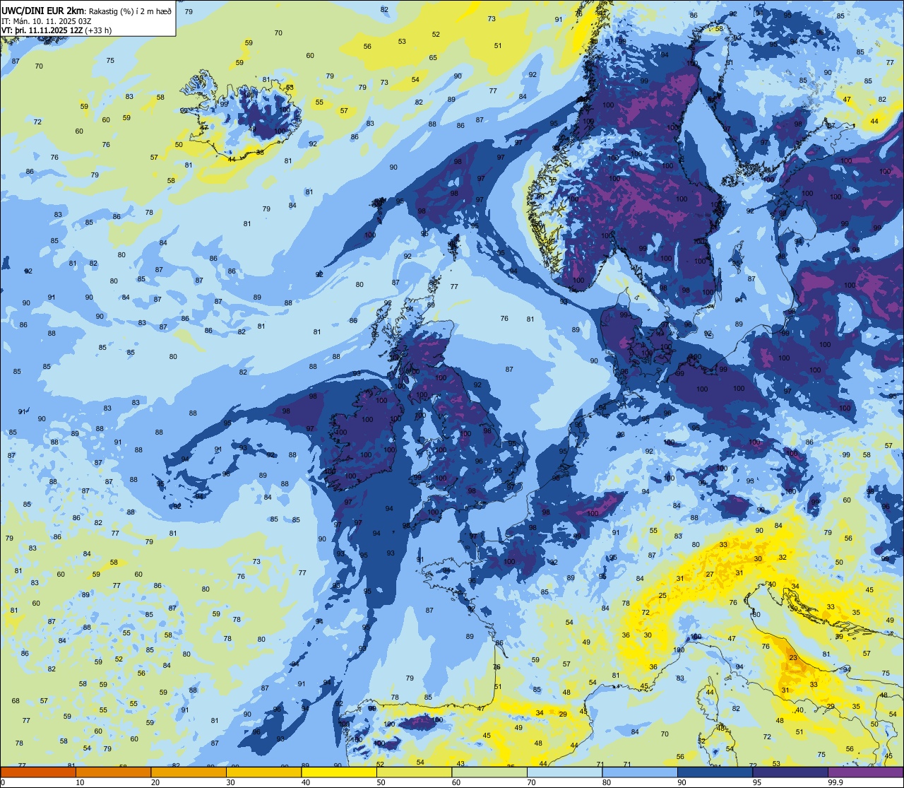Click the legend tick label 60
This screenshot has width=904, height=788.
pos(456,782)
